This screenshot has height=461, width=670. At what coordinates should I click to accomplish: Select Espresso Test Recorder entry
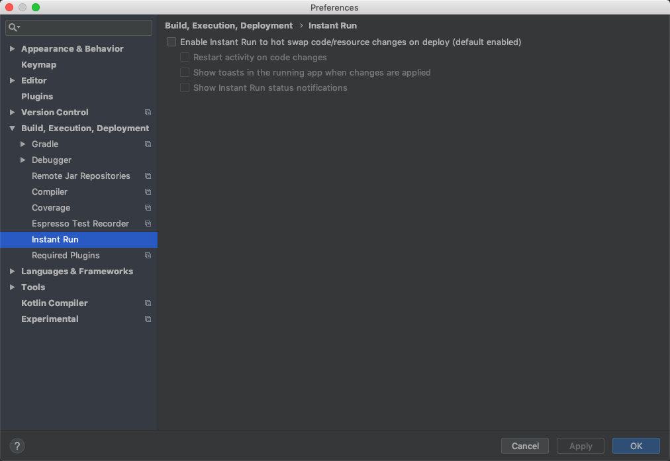click(80, 224)
